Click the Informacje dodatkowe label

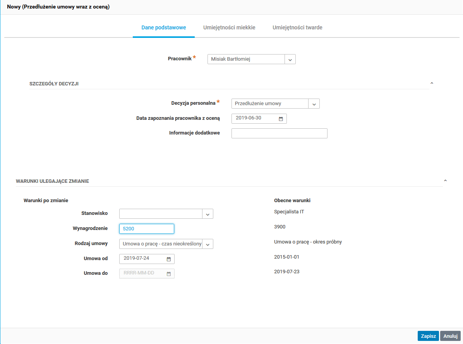pos(194,133)
